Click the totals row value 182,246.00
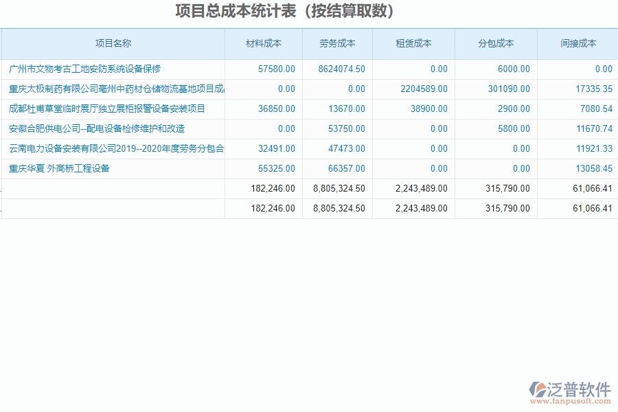The image size is (618, 412). click(x=273, y=188)
